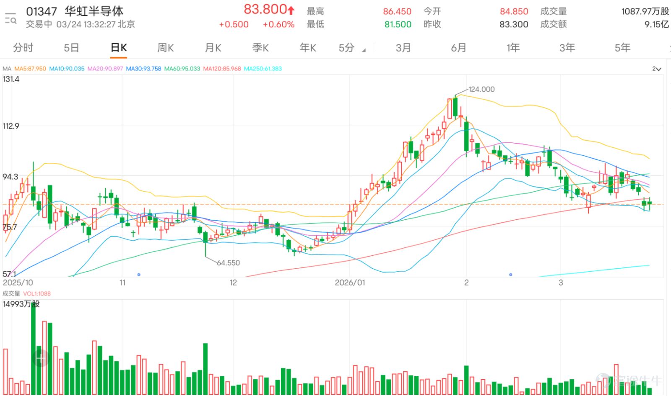The height and width of the screenshot is (396, 671).
Task: Switch to the 周K tab
Action: pyautogui.click(x=165, y=48)
